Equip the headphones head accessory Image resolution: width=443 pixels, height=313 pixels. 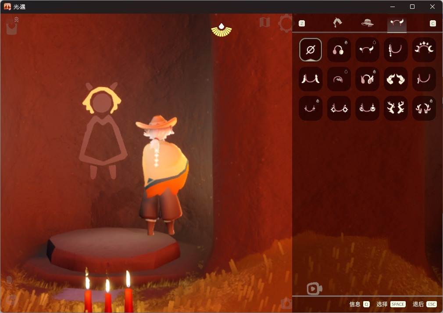pyautogui.click(x=339, y=50)
